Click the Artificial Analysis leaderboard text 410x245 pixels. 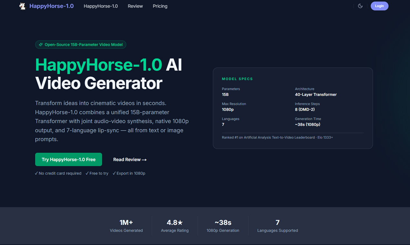pyautogui.click(x=277, y=137)
